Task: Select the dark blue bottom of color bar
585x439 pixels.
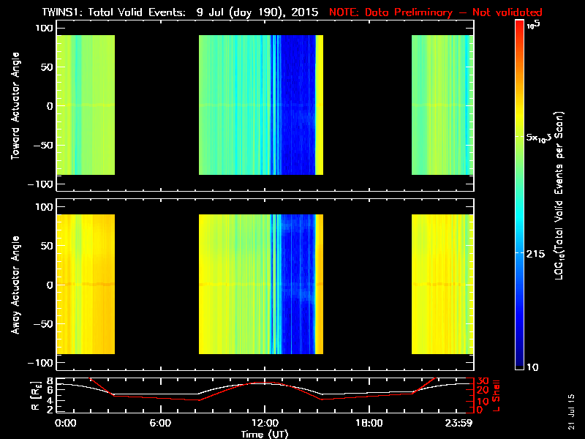Action: point(519,362)
